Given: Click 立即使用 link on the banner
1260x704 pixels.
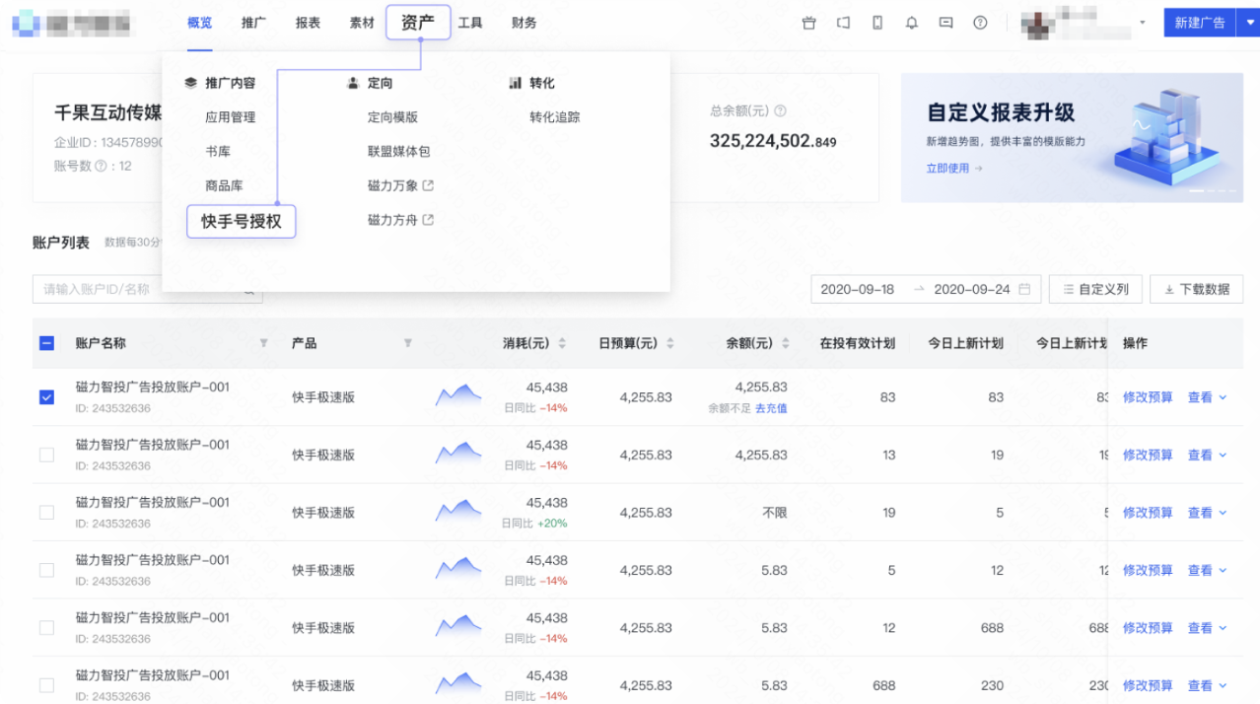Looking at the screenshot, I should (x=954, y=169).
